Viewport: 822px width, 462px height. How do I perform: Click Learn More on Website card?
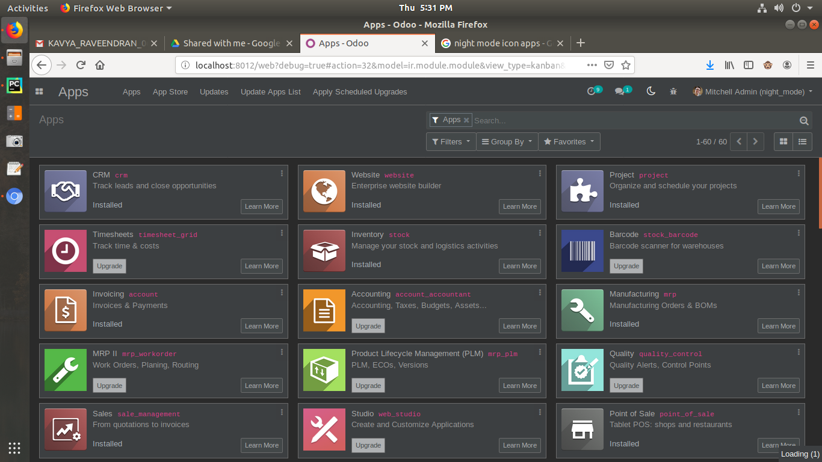coord(520,206)
